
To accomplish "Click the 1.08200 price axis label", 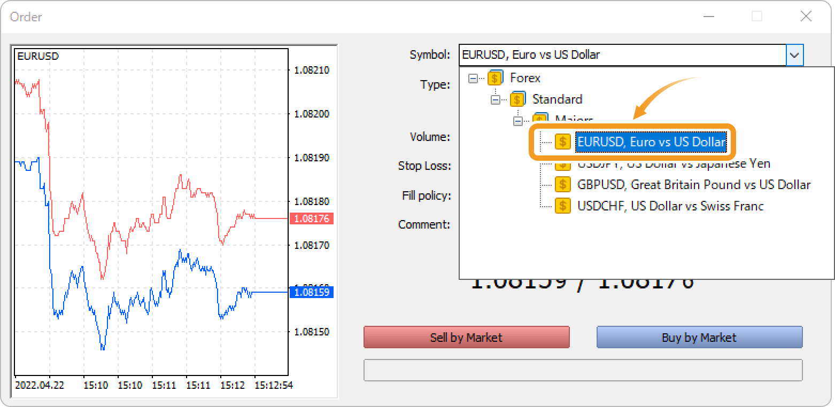I will tap(312, 114).
